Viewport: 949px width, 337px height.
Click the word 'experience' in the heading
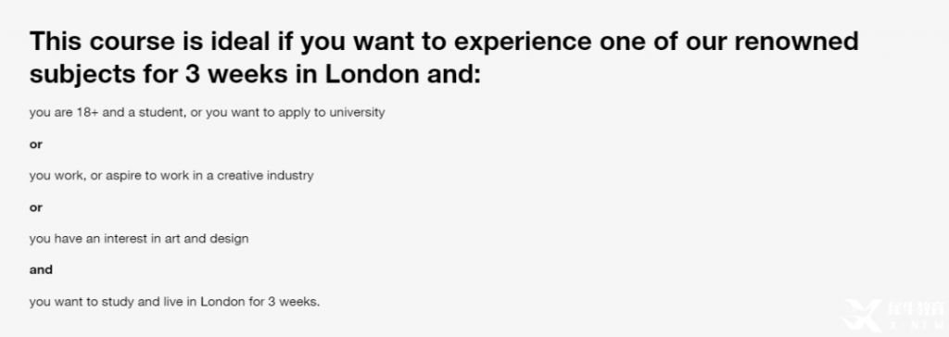point(523,43)
